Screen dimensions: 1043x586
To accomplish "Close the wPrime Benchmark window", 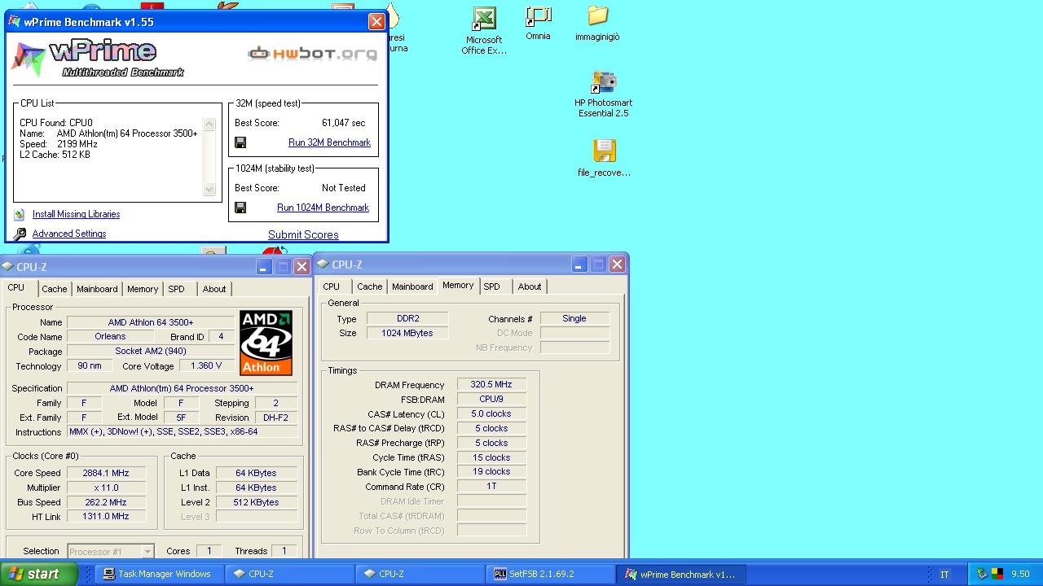I will pos(376,22).
